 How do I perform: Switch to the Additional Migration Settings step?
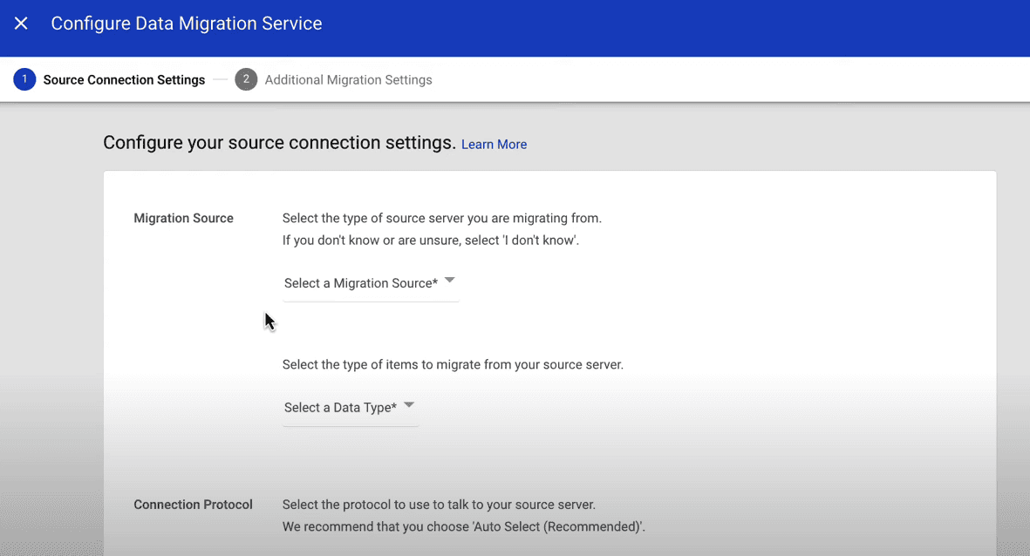pos(347,79)
